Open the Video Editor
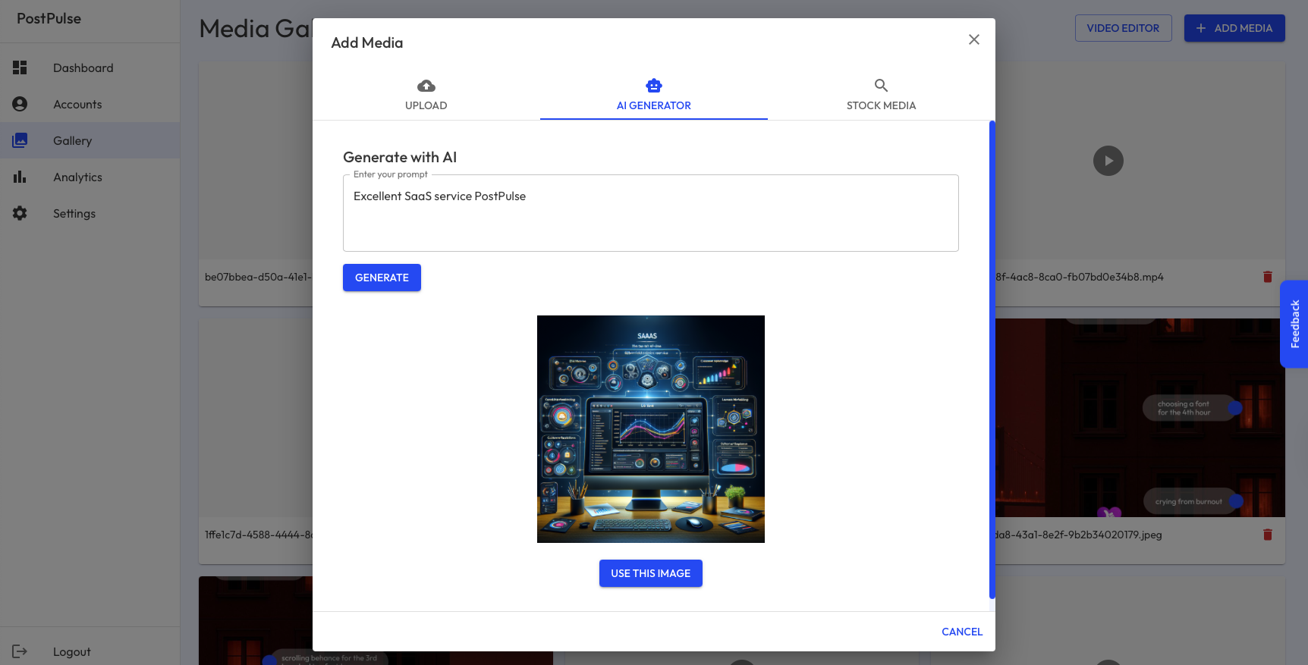Image resolution: width=1308 pixels, height=665 pixels. pyautogui.click(x=1124, y=28)
